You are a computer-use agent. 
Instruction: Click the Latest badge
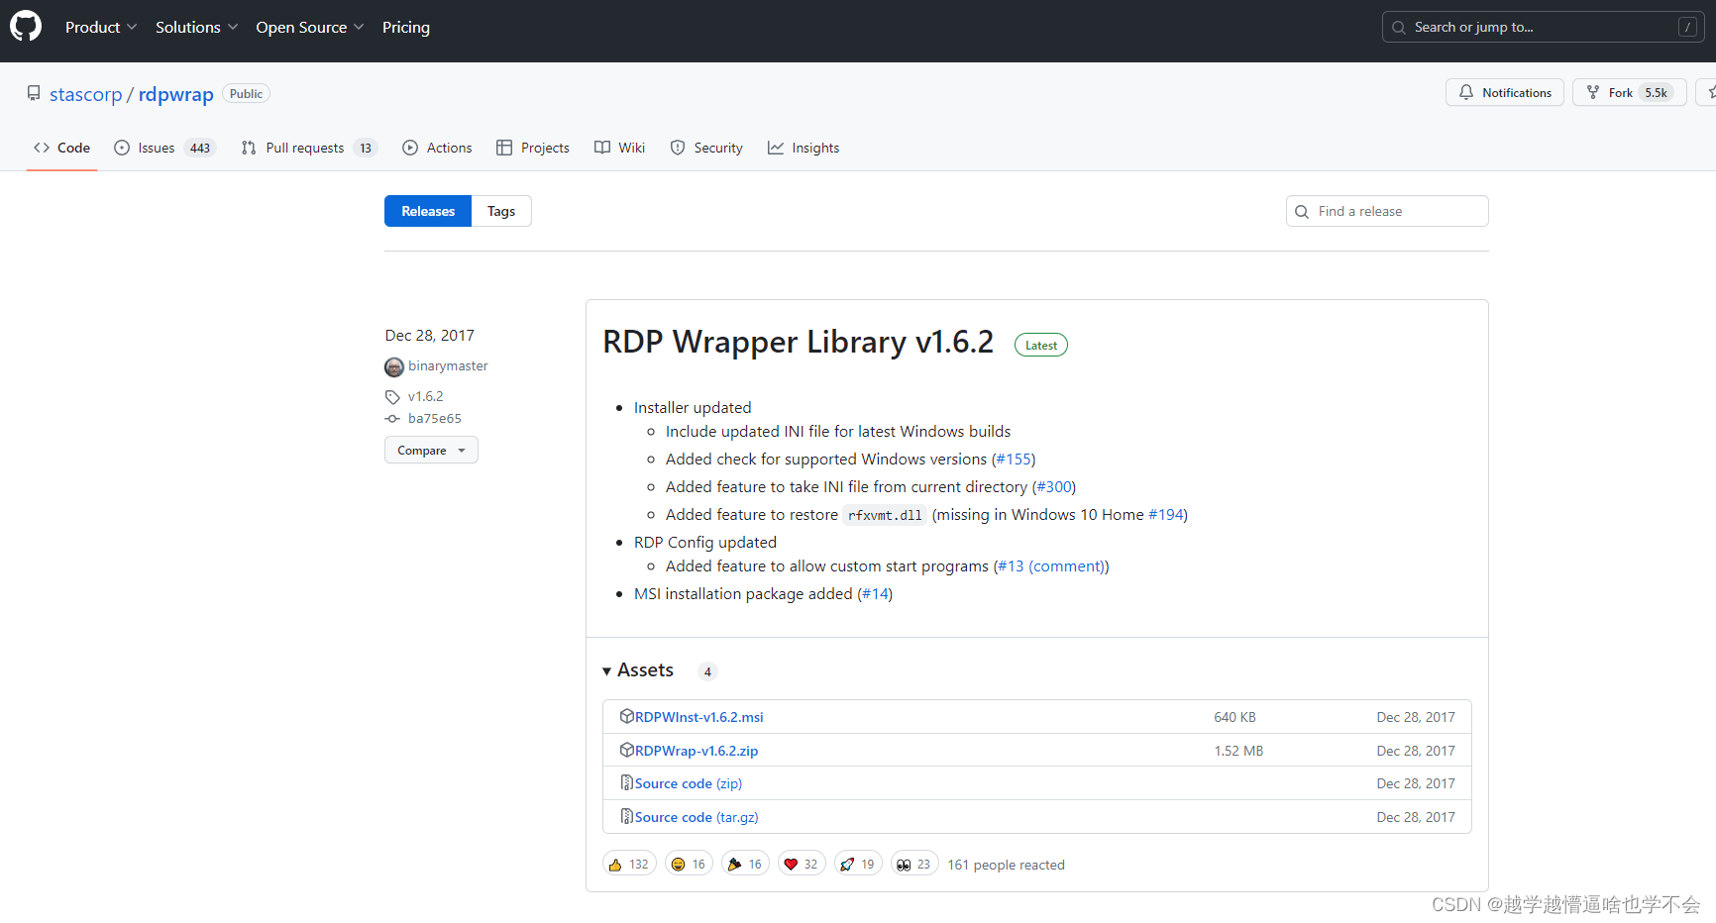click(1041, 345)
